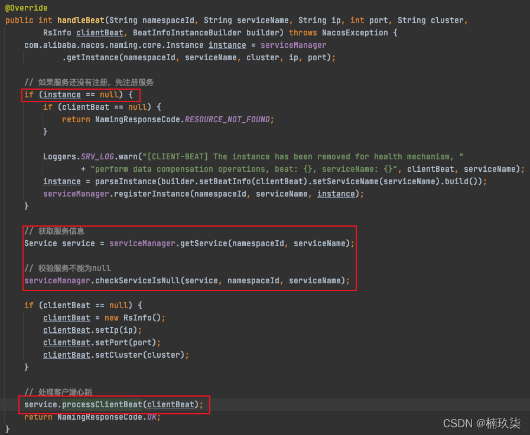Click the comment about 先注册服务

coord(89,83)
